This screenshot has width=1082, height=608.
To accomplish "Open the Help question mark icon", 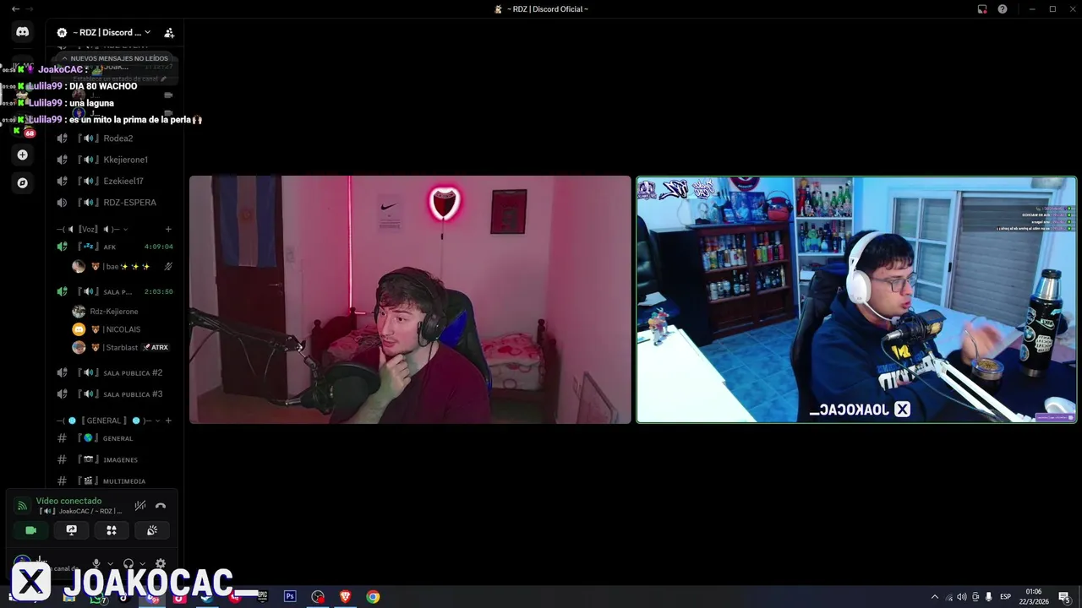I will 1003,8.
